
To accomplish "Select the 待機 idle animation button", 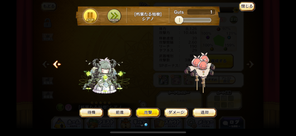I will coord(91,112).
